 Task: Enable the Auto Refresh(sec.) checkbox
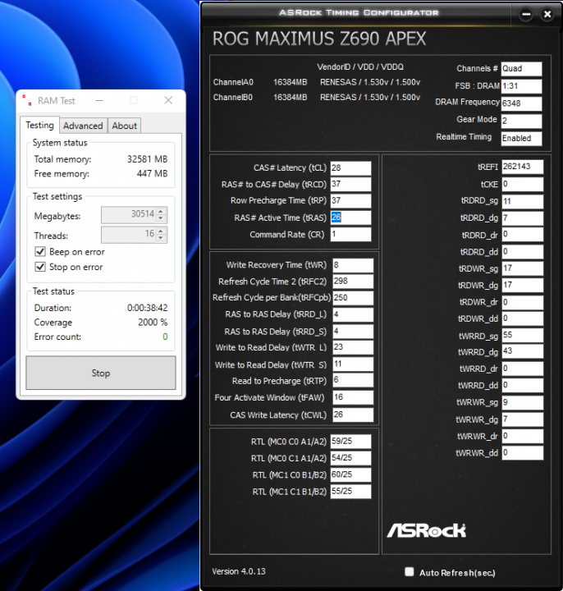(410, 572)
